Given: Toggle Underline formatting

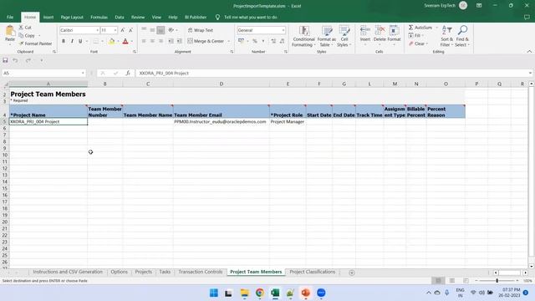Looking at the screenshot, I should 80,41.
